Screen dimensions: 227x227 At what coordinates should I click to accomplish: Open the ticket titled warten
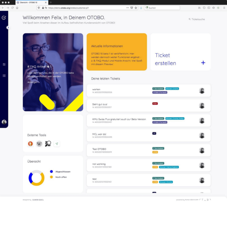149,91
